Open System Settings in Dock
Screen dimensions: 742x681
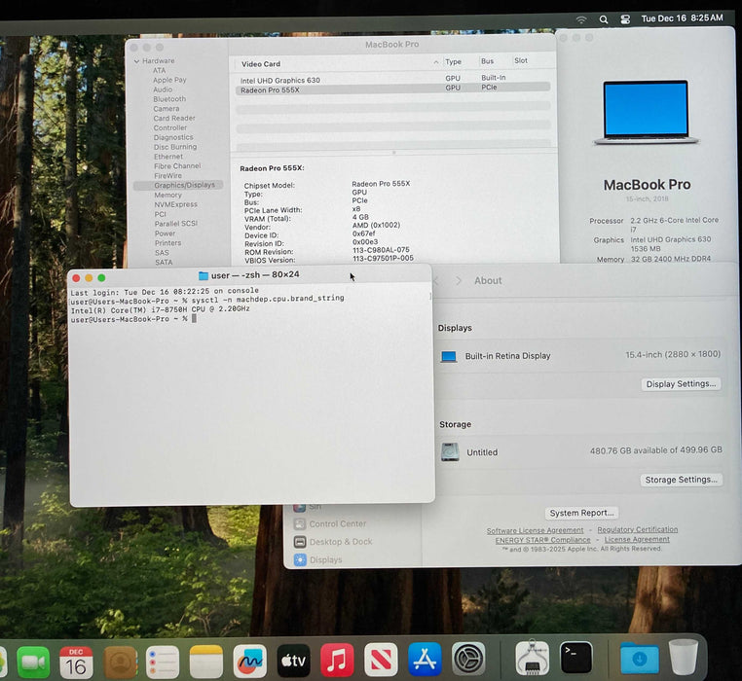point(468,659)
